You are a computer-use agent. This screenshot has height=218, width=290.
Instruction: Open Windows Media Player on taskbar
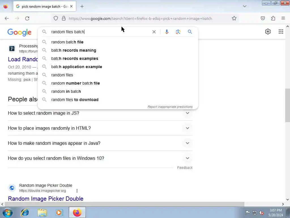point(59,212)
